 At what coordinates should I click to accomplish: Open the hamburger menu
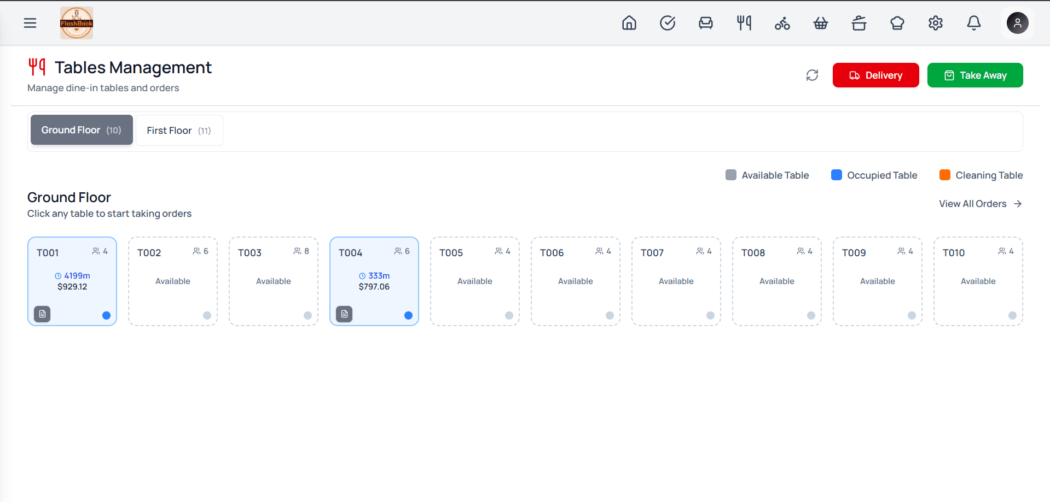[x=30, y=23]
